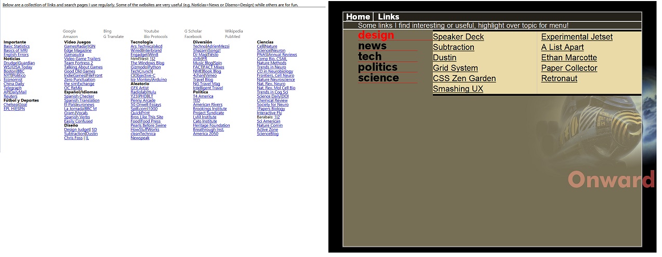Visit the Heritage Foundation link
Image resolution: width=662 pixels, height=257 pixels.
[211, 125]
